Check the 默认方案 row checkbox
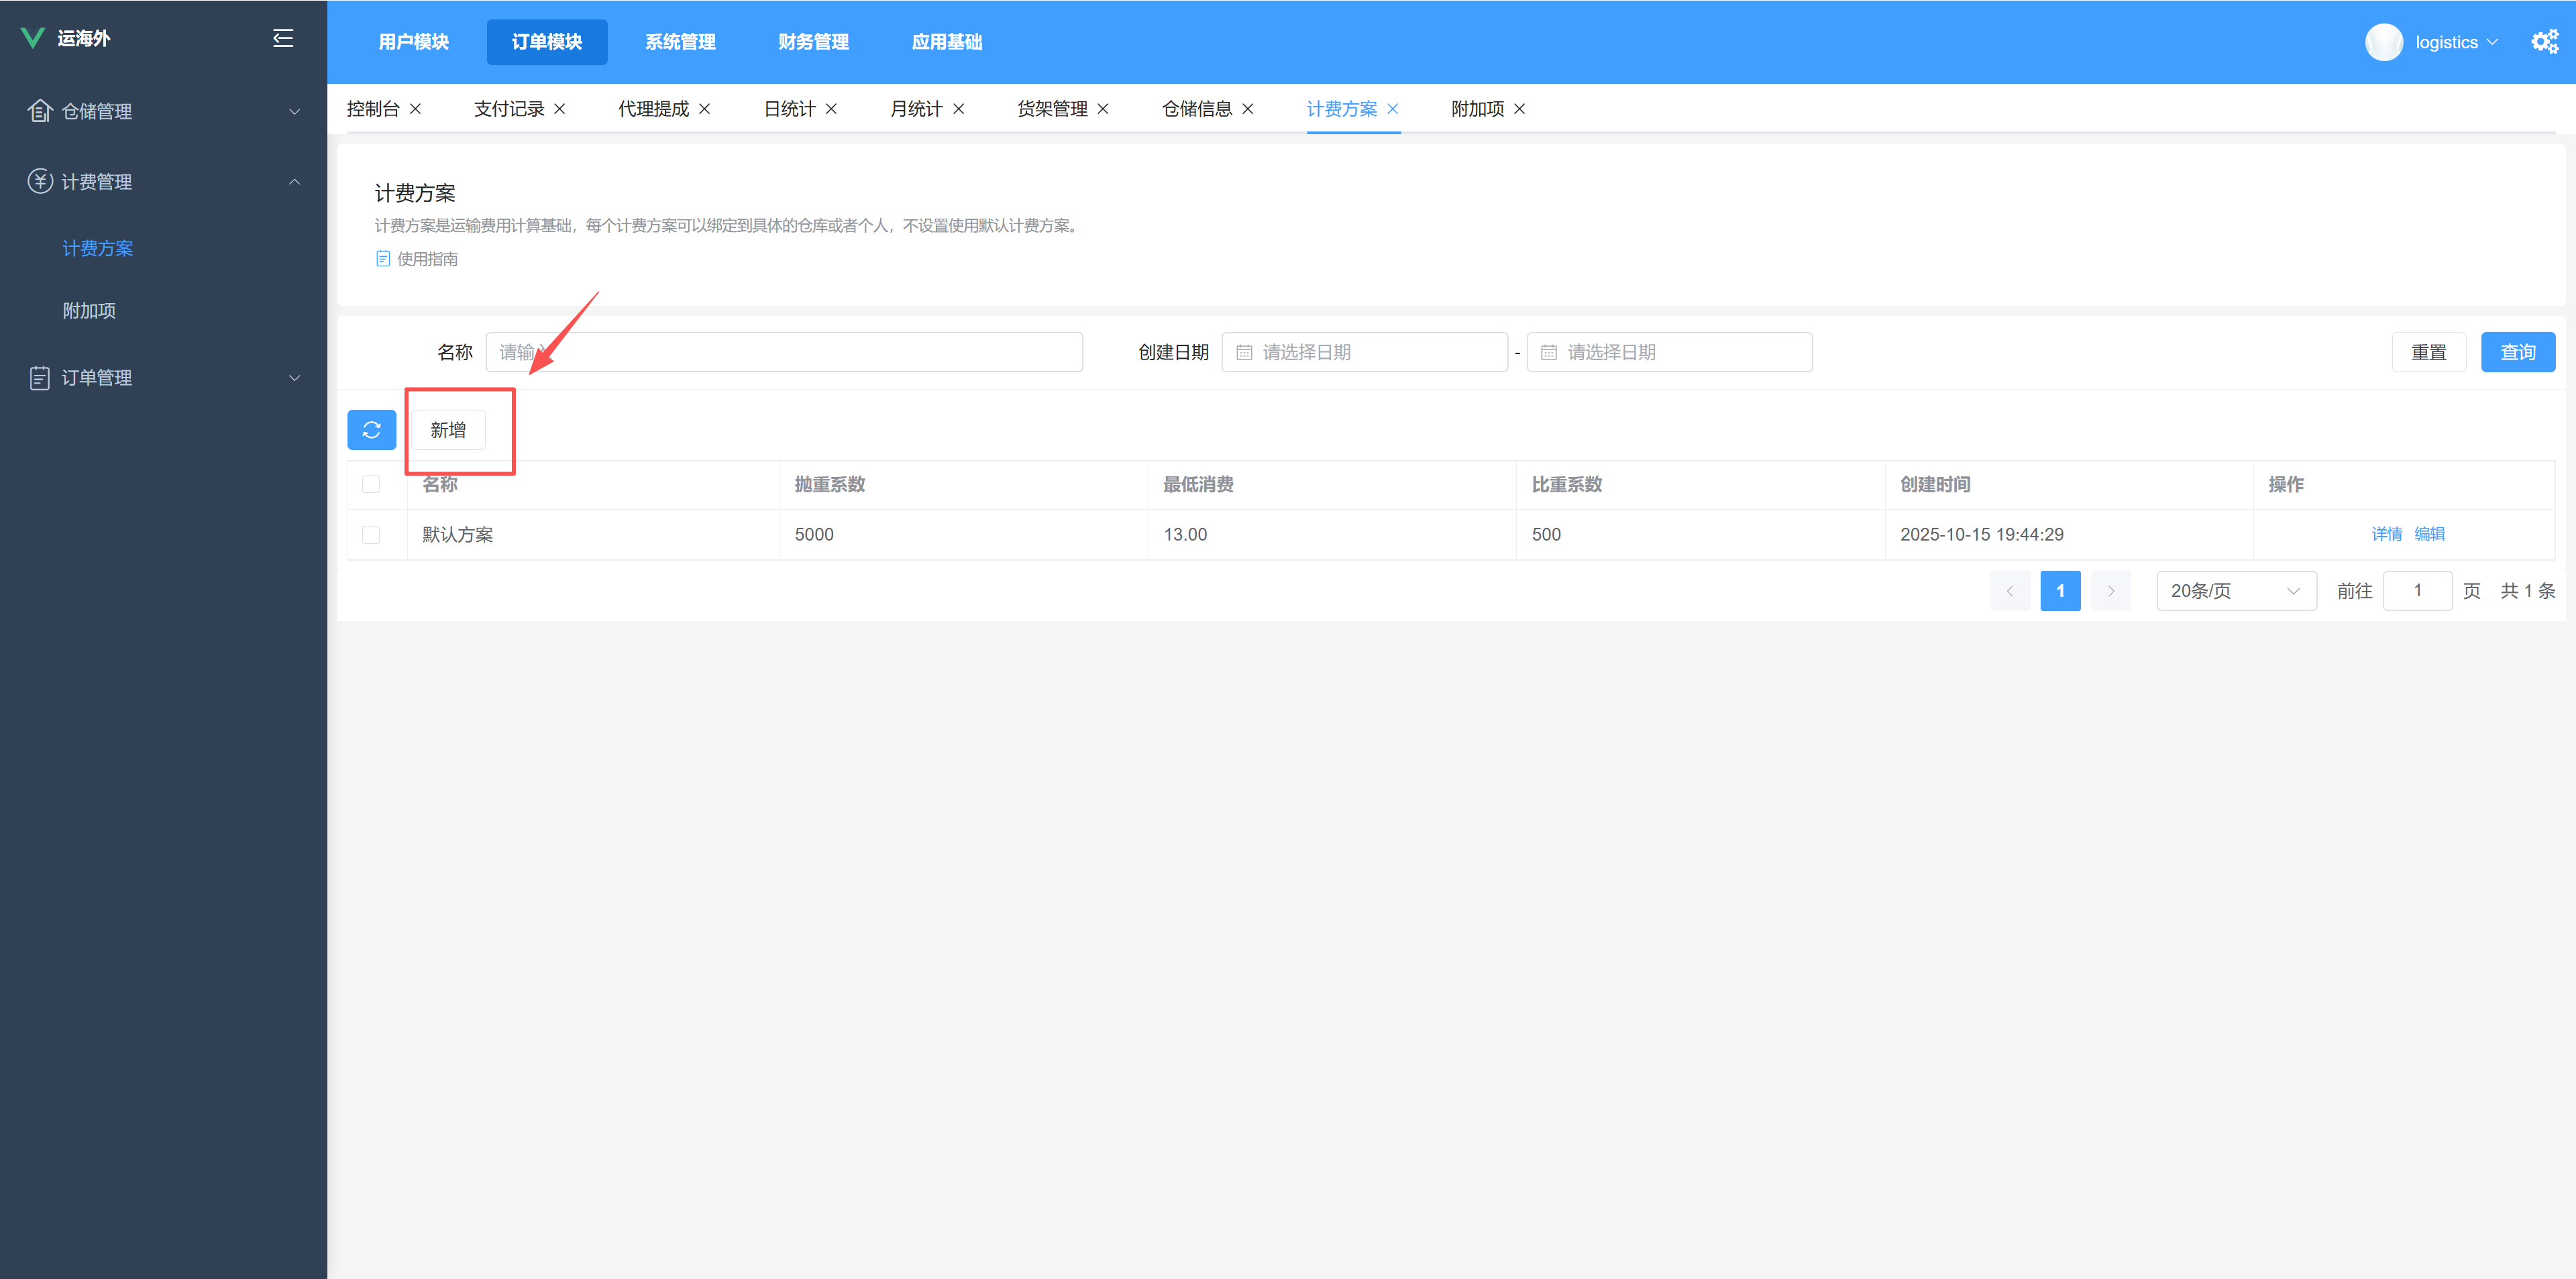Screen dimensions: 2576x1279 [371, 534]
